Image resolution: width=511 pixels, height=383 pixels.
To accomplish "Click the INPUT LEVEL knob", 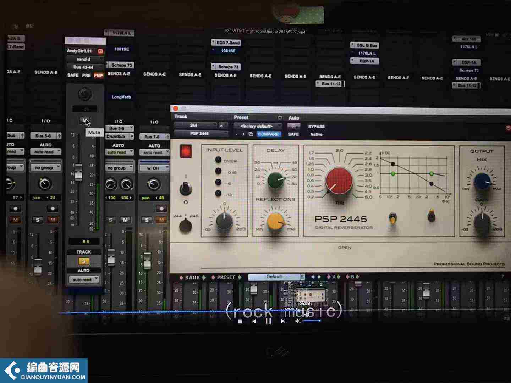I will (224, 221).
